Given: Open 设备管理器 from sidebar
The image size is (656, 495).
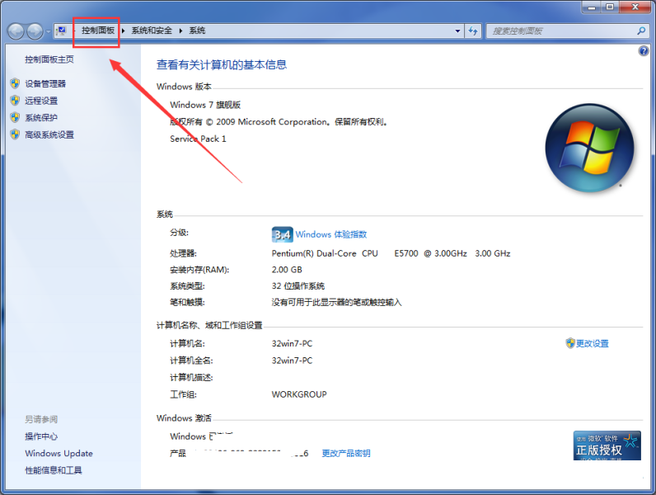Looking at the screenshot, I should [45, 84].
